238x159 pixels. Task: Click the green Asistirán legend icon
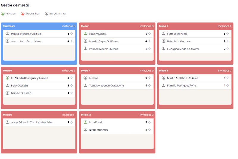3,14
